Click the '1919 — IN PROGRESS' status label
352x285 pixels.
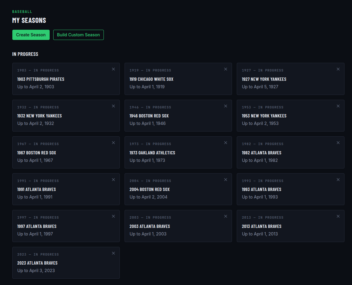pyautogui.click(x=150, y=70)
